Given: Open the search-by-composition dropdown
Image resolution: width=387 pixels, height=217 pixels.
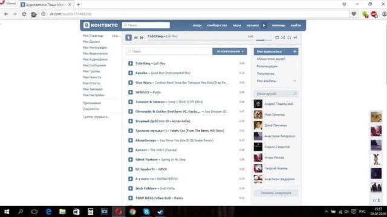Looking at the screenshot, I should pyautogui.click(x=230, y=51).
